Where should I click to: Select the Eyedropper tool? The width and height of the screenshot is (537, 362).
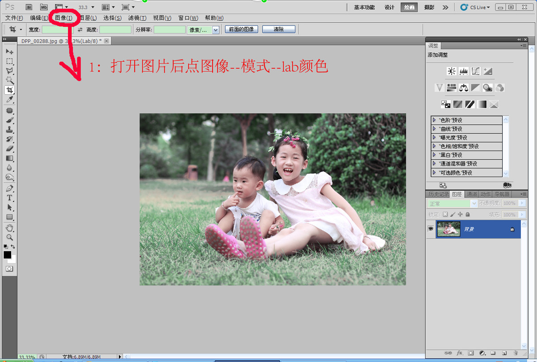click(x=9, y=99)
